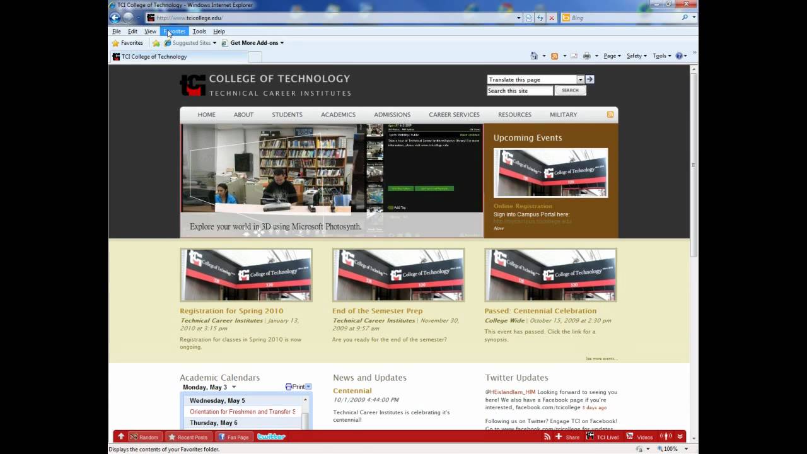
Task: Click the Print icon in command bar
Action: [x=587, y=56]
